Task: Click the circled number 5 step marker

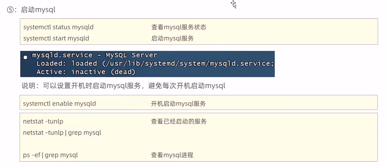Action: click(10, 10)
